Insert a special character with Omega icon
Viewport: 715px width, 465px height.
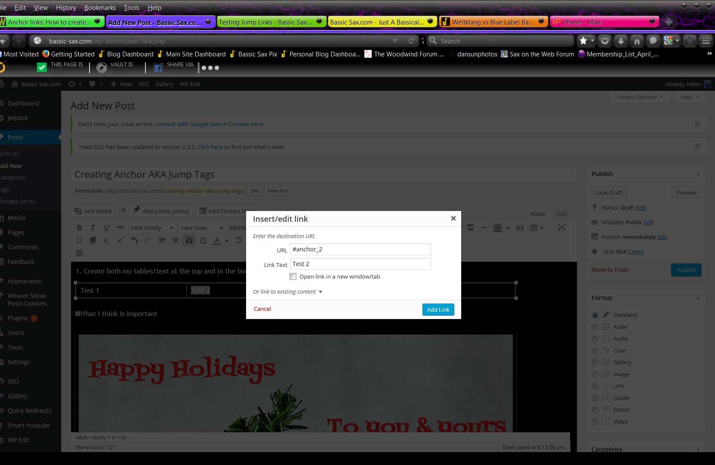203,241
